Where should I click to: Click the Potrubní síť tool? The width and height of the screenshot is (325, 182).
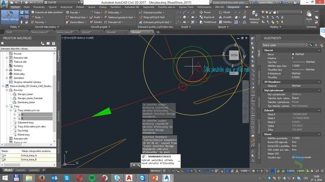tap(114, 22)
